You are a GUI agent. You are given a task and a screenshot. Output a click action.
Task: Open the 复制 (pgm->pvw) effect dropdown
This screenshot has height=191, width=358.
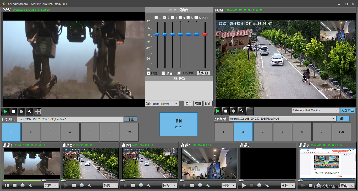(162, 104)
